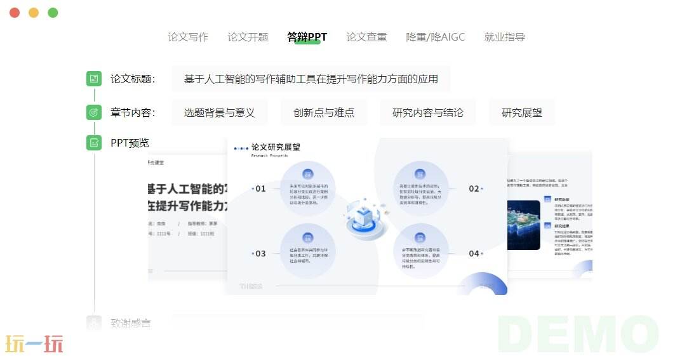Go to the 论文查重 tab
Image resolution: width=675 pixels, height=356 pixels.
tap(366, 37)
